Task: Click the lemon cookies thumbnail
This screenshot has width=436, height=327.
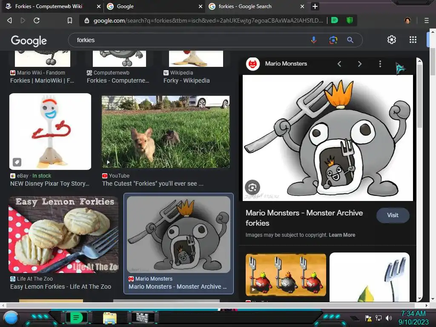Action: click(x=63, y=235)
